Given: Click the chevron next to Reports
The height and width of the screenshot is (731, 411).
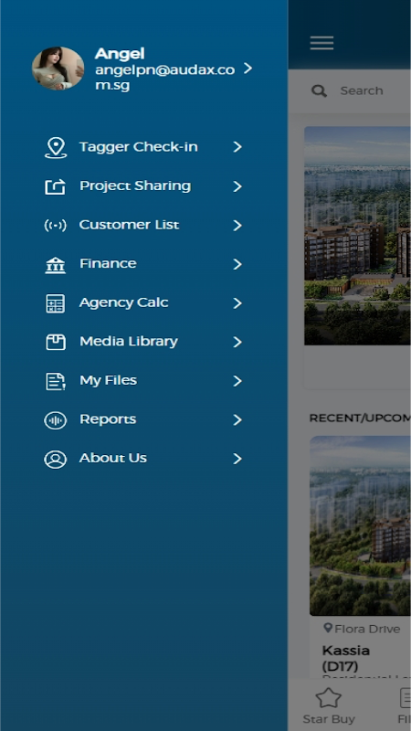Looking at the screenshot, I should pos(237,420).
